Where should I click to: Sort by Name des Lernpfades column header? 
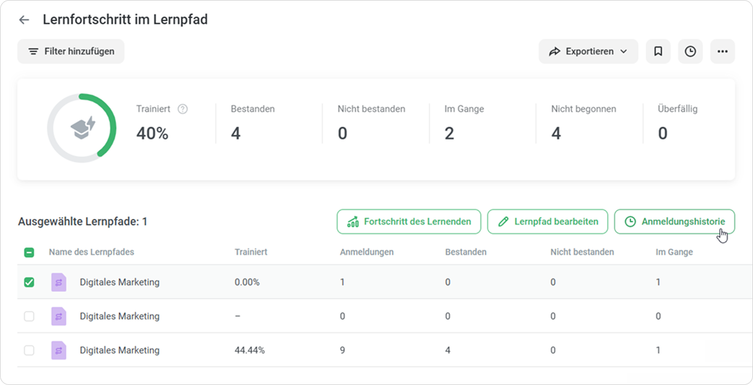[92, 252]
